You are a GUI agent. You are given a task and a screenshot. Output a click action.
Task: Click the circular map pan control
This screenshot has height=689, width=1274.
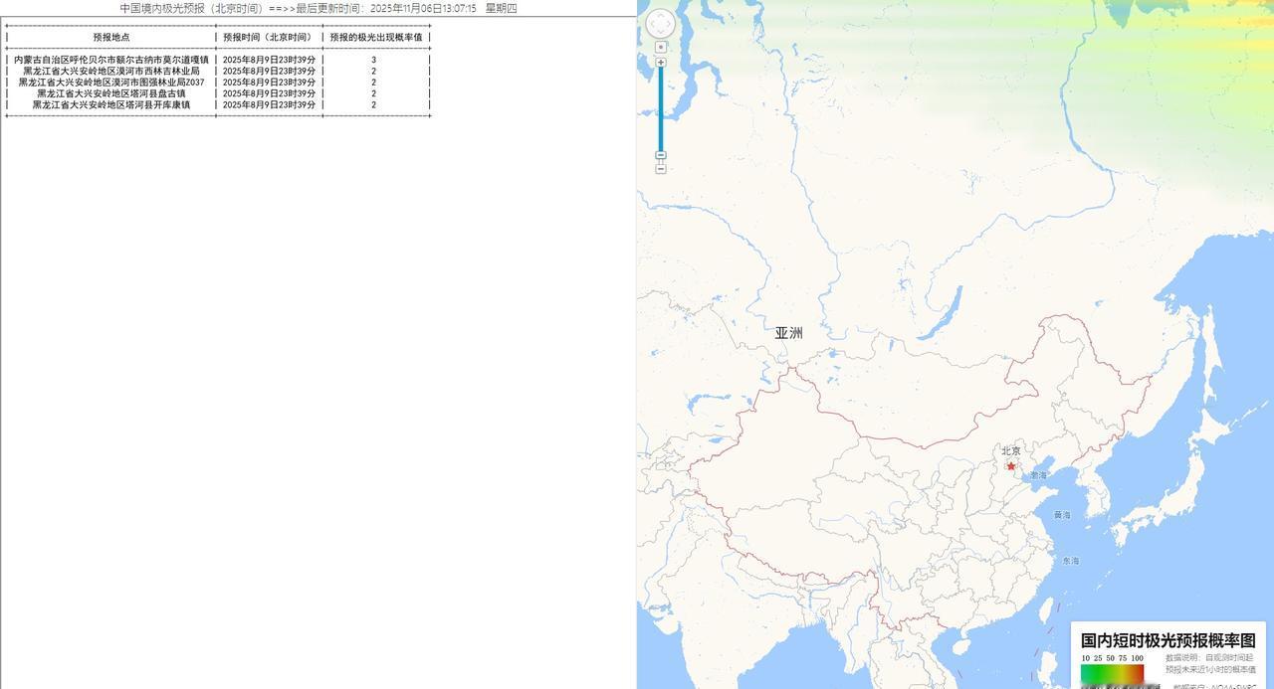click(661, 24)
